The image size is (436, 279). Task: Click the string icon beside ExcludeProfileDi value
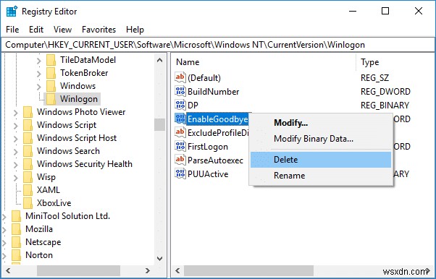coord(180,133)
